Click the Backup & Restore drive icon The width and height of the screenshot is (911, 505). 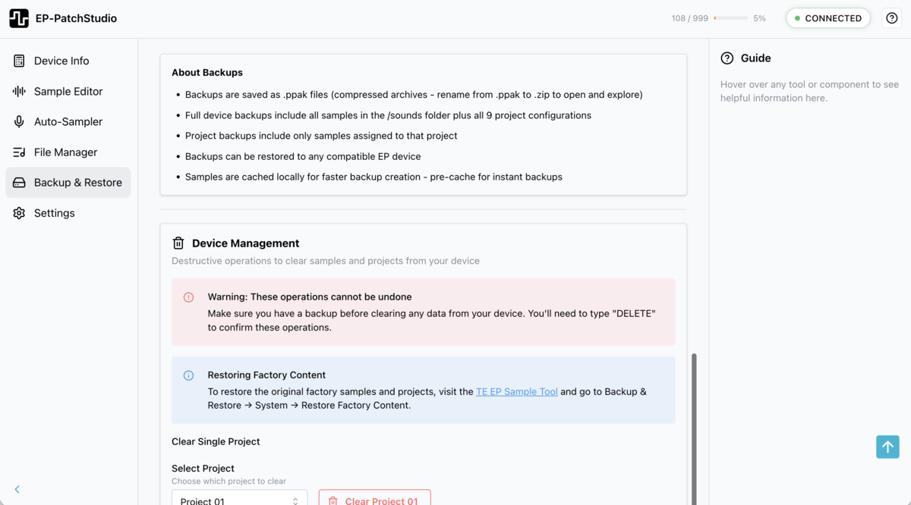coord(18,182)
